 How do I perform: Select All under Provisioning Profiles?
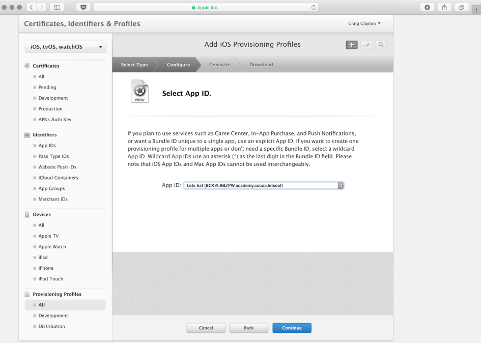pyautogui.click(x=65, y=305)
